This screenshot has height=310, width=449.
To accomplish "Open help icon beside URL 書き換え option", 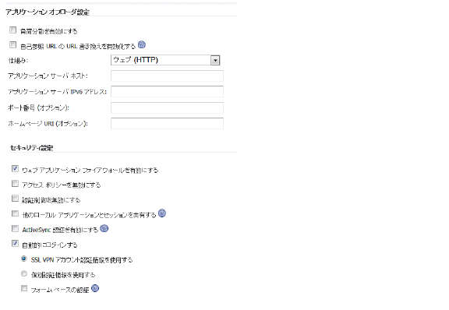I will [x=142, y=44].
